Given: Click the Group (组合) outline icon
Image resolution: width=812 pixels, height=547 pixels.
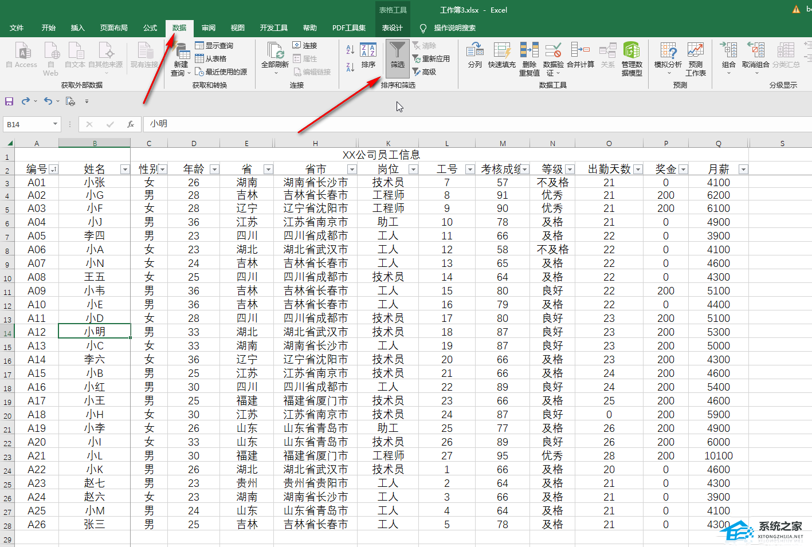Looking at the screenshot, I should (728, 50).
